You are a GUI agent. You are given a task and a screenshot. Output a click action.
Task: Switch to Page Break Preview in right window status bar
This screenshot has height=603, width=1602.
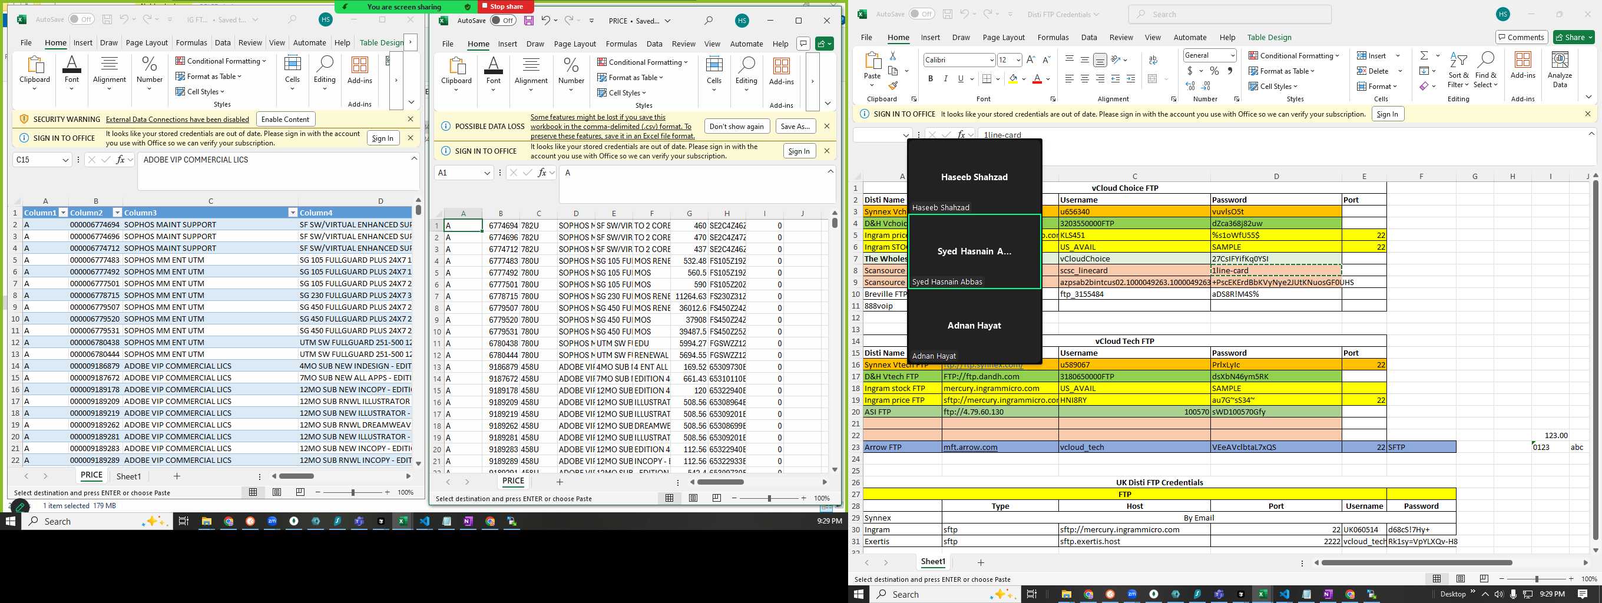click(x=1484, y=578)
